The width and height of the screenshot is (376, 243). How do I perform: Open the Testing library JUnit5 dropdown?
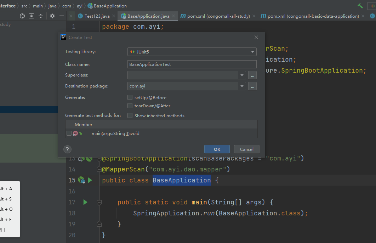point(192,52)
